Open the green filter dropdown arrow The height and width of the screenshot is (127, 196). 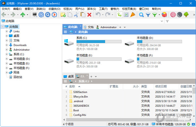pos(159,15)
